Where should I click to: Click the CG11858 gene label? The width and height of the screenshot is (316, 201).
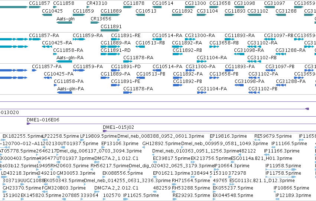tap(64, 3)
